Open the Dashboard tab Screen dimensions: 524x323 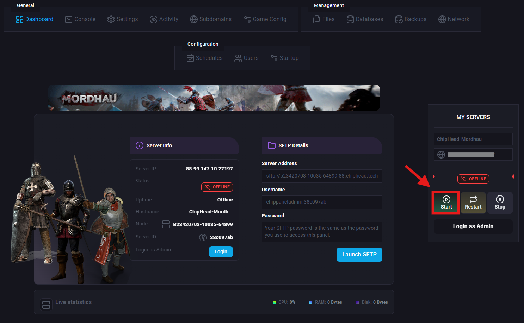tap(35, 19)
